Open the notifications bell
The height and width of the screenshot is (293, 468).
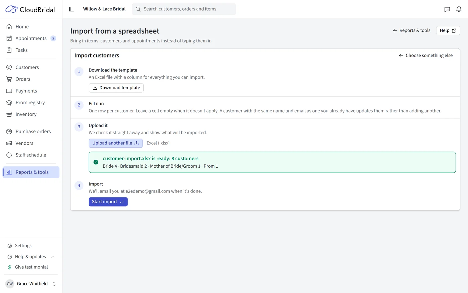459,9
